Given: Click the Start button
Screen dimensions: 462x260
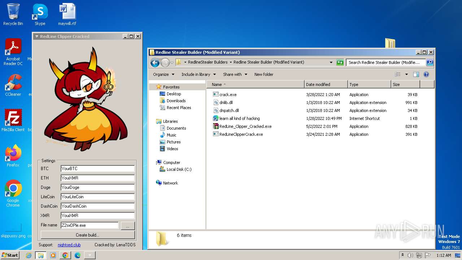Looking at the screenshot, I should (10, 255).
